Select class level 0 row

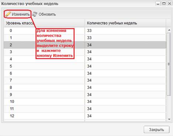coord(85,31)
